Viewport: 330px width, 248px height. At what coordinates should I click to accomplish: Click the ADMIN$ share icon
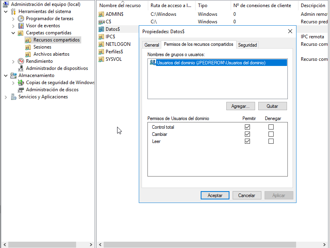(x=101, y=14)
